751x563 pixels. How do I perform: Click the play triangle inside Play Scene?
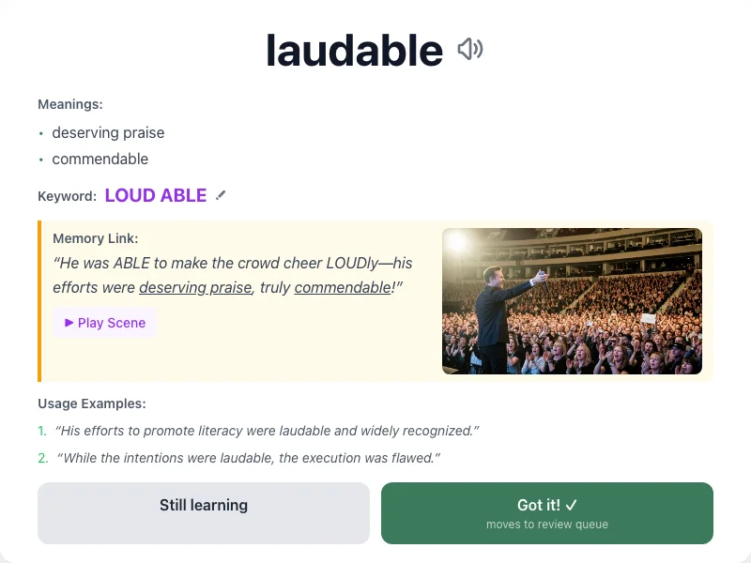pos(68,323)
